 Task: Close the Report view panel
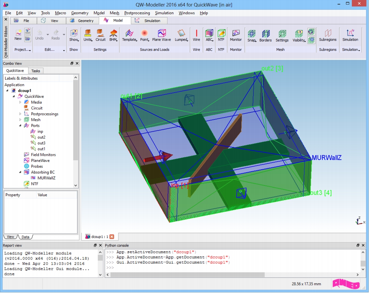pos(100,245)
